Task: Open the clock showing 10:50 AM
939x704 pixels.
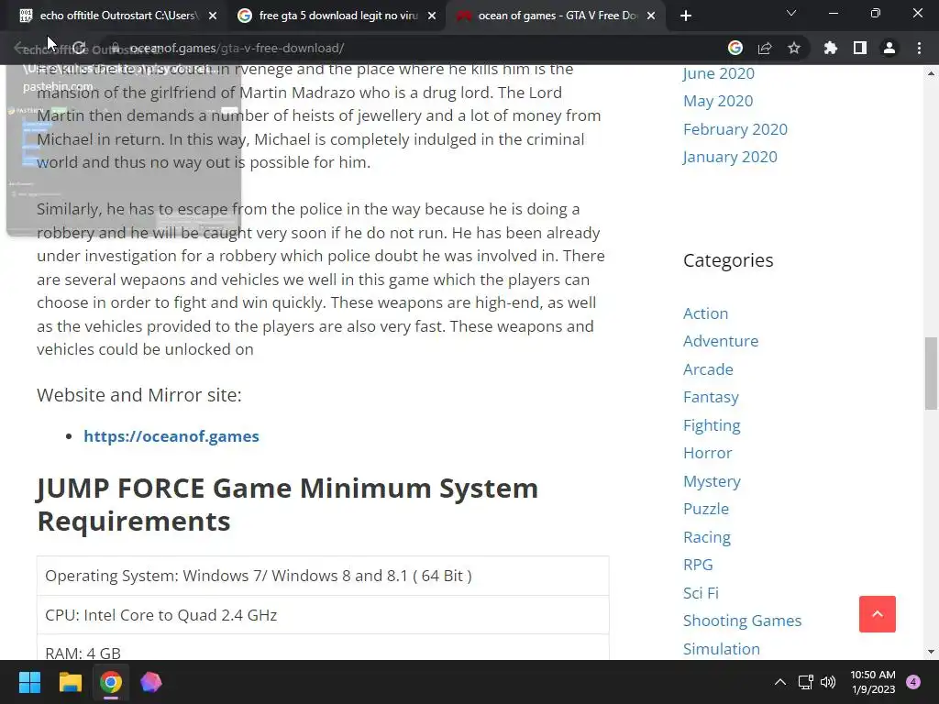Action: tap(873, 682)
